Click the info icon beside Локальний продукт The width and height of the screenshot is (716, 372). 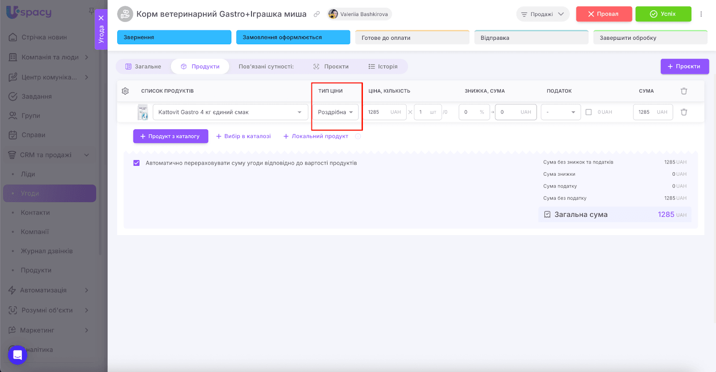[358, 136]
